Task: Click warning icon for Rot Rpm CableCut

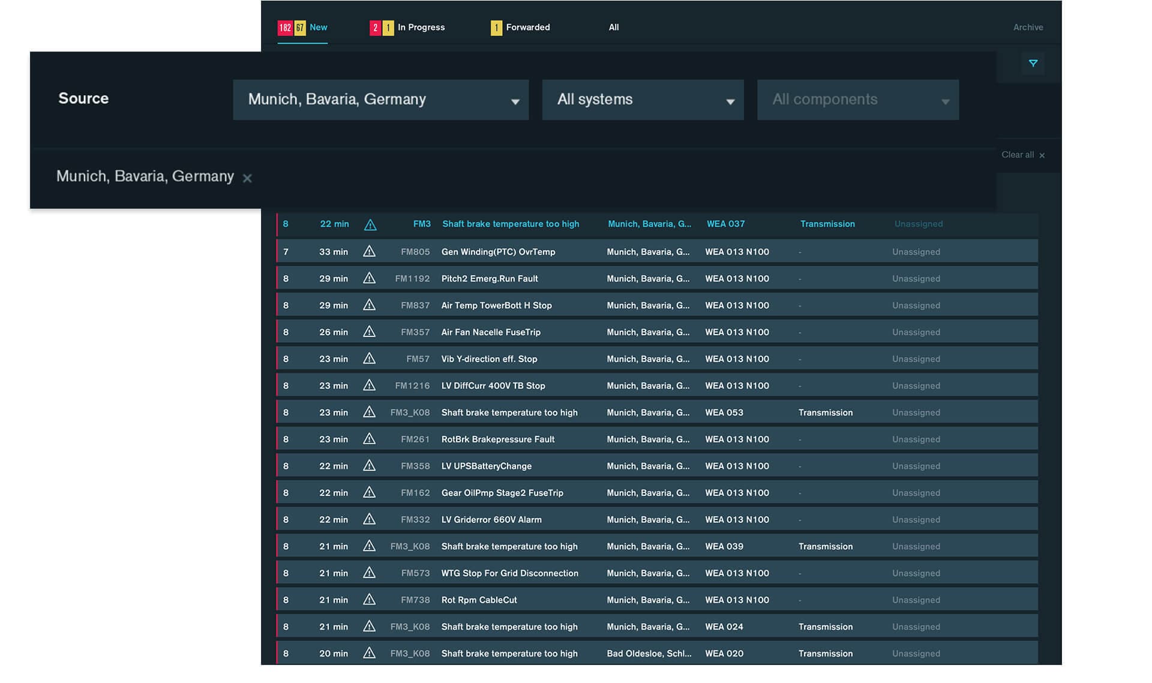Action: coord(369,600)
